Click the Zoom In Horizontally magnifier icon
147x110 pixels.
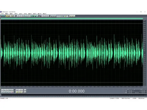tap(17, 90)
